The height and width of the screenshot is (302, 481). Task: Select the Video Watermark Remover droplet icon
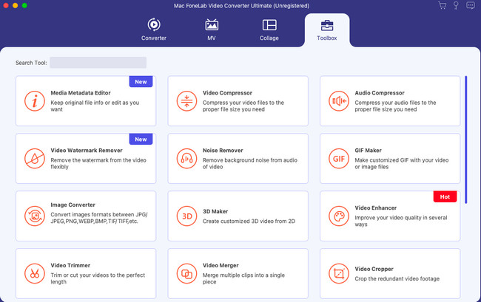[x=35, y=159]
